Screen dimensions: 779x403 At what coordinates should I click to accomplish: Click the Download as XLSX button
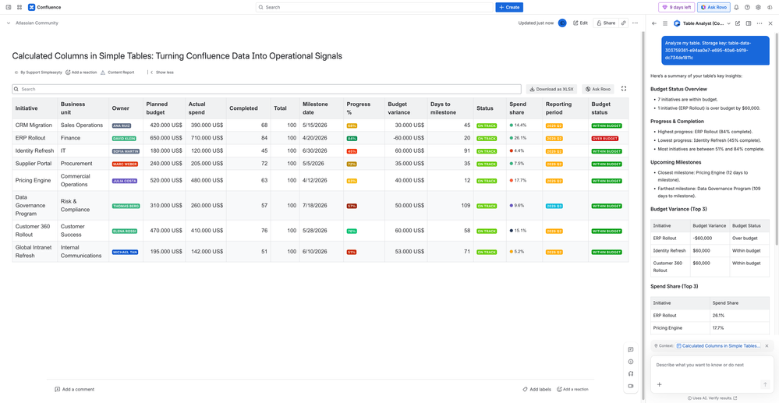click(551, 89)
